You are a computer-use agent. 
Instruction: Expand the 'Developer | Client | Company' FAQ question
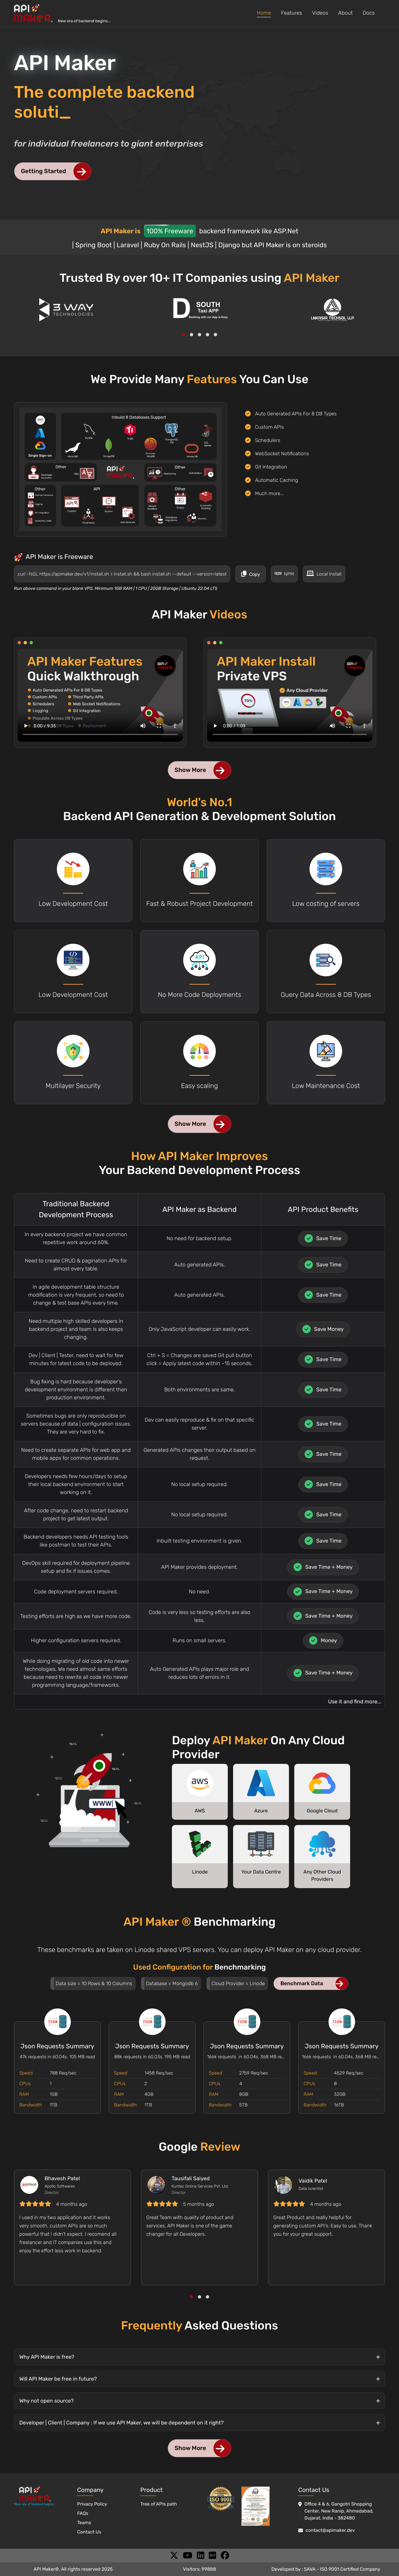tap(199, 2423)
